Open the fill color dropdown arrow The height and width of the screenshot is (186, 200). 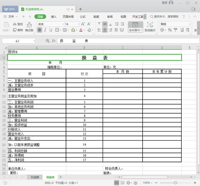coord(77,30)
